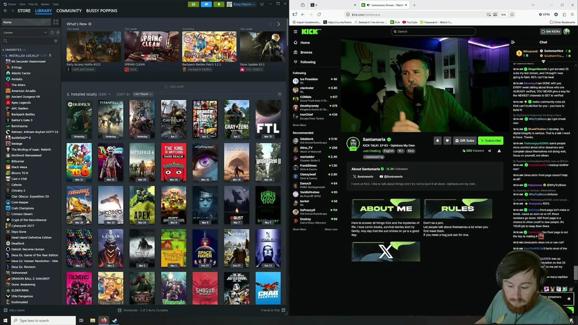Screen dimensions: 578x325
Task: Switch to STORE tab in Steam
Action: tap(24, 10)
